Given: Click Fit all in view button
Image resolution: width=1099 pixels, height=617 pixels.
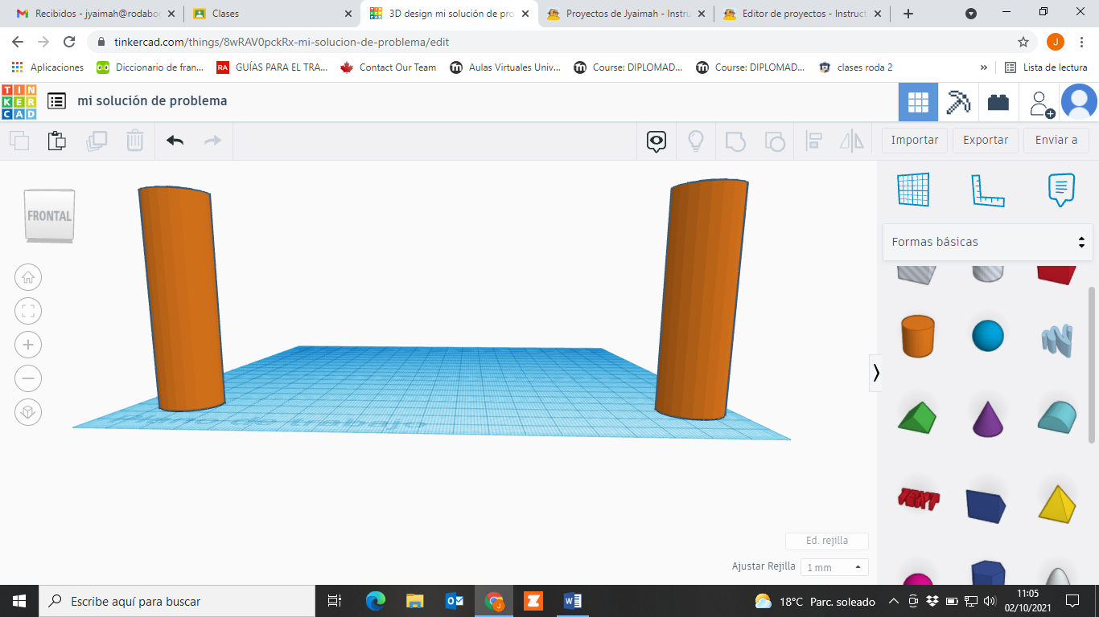Looking at the screenshot, I should (28, 312).
